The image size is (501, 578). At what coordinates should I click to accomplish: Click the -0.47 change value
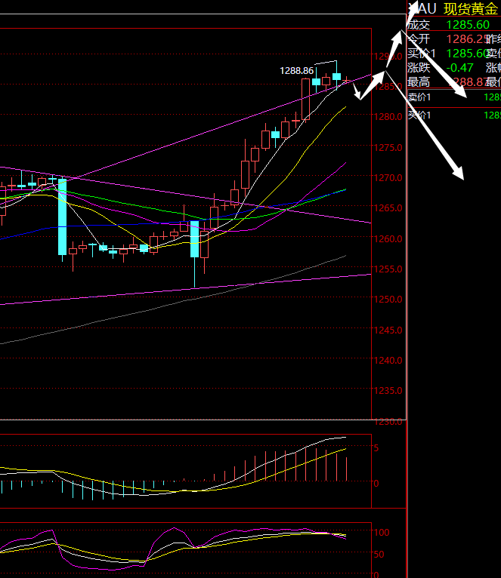[459, 68]
